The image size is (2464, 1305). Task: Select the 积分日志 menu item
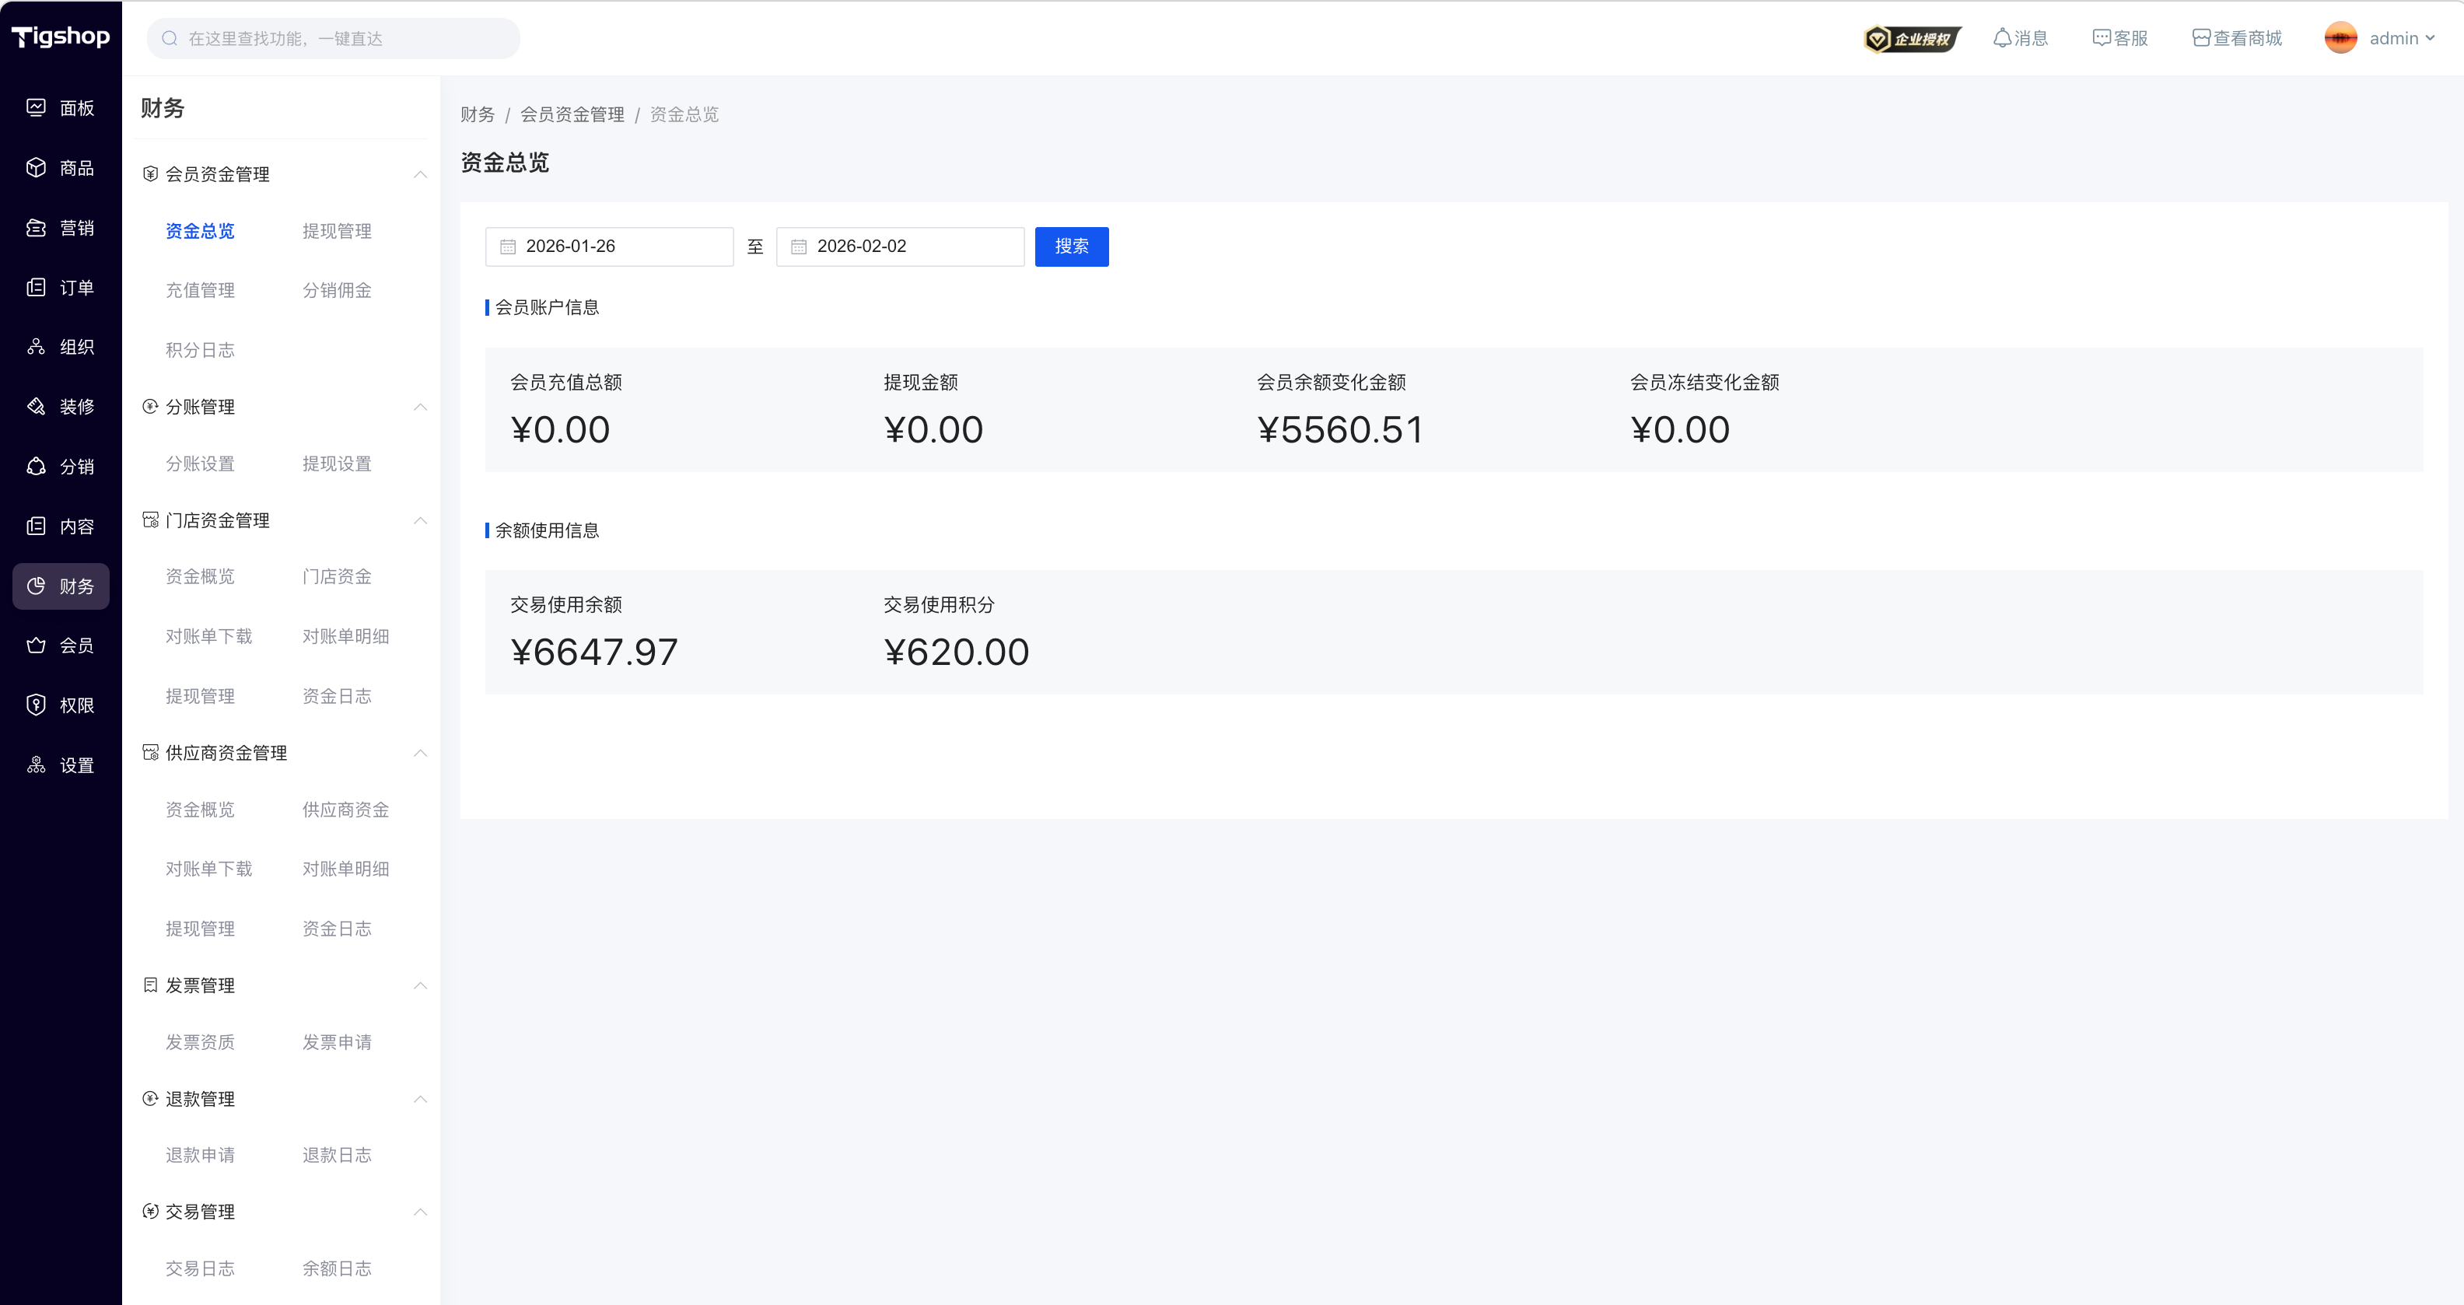click(x=200, y=350)
